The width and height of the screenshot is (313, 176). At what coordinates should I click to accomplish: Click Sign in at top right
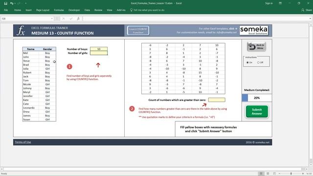[x=268, y=3]
